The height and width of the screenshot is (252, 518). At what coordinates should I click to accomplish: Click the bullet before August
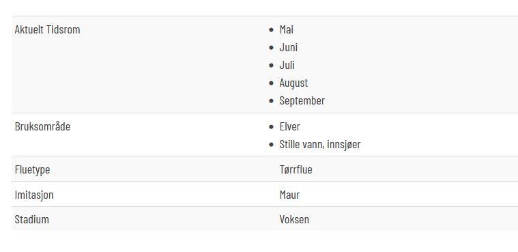coord(272,83)
